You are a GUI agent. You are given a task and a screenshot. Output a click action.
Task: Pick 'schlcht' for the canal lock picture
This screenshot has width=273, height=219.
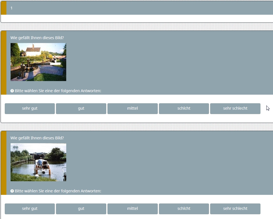[184, 109]
